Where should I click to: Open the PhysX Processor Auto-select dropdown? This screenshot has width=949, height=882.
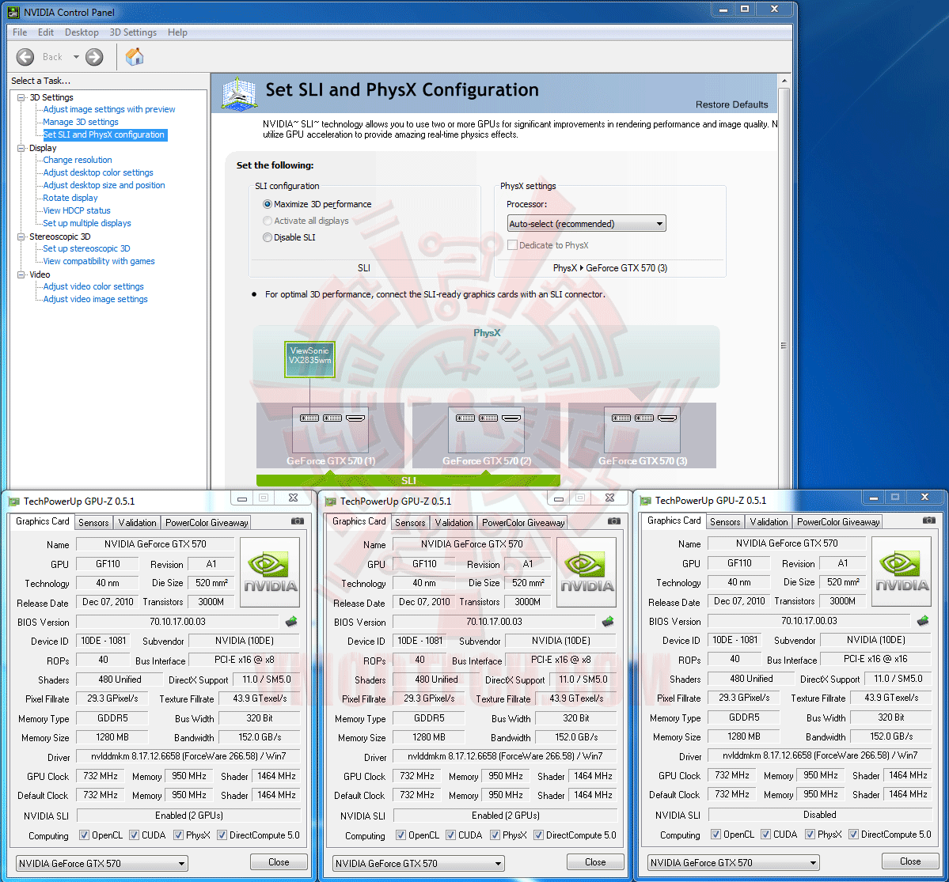(586, 224)
